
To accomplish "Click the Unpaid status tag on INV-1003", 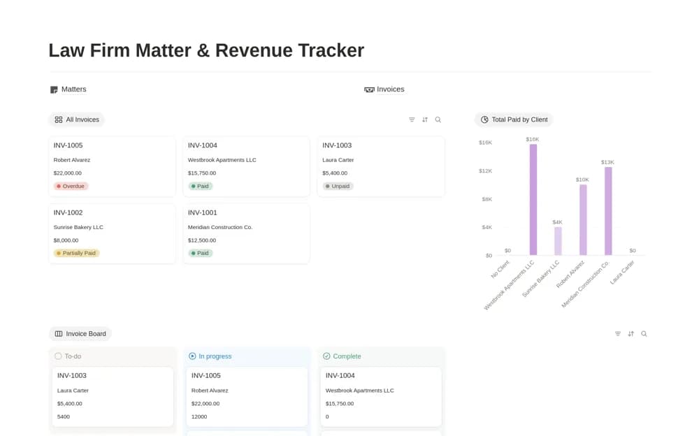I will 338,187.
